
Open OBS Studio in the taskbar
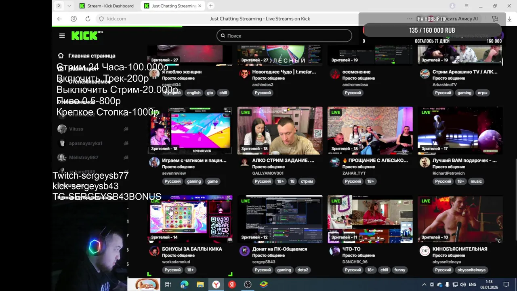248,285
